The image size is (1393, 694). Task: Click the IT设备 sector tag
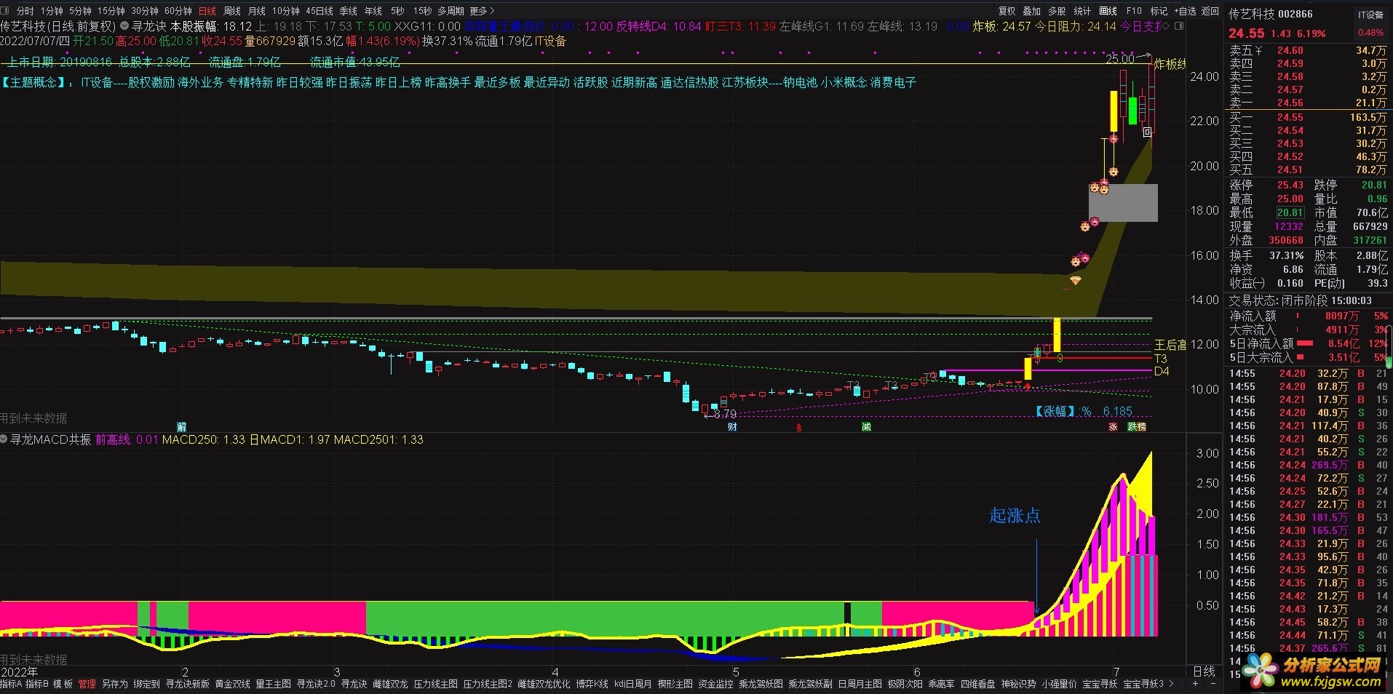[1370, 15]
